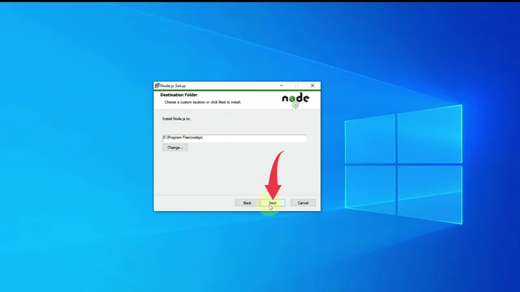Click the Node.js installer icon in title bar
This screenshot has height=292, width=520.
(x=157, y=86)
